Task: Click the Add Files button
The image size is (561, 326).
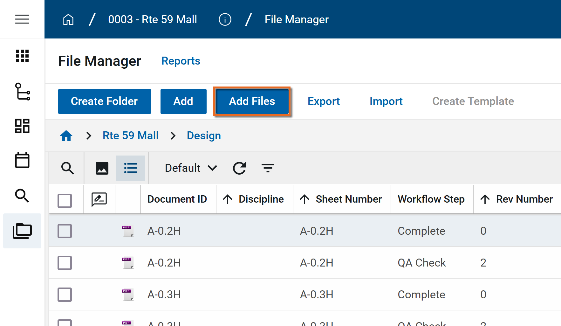Action: click(252, 101)
